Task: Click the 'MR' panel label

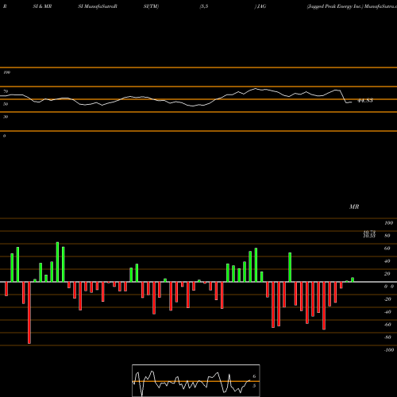Action: coord(354,206)
